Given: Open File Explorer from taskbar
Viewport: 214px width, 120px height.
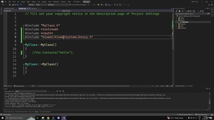Looking at the screenshot, I should [x=43, y=118].
